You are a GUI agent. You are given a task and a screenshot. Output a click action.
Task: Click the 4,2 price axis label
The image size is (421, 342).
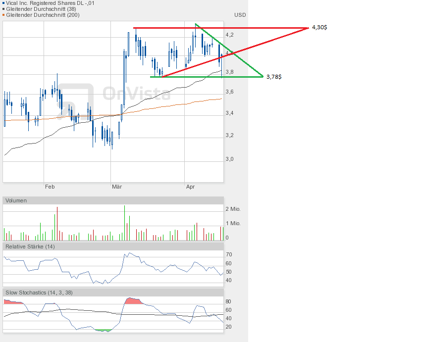[229, 35]
